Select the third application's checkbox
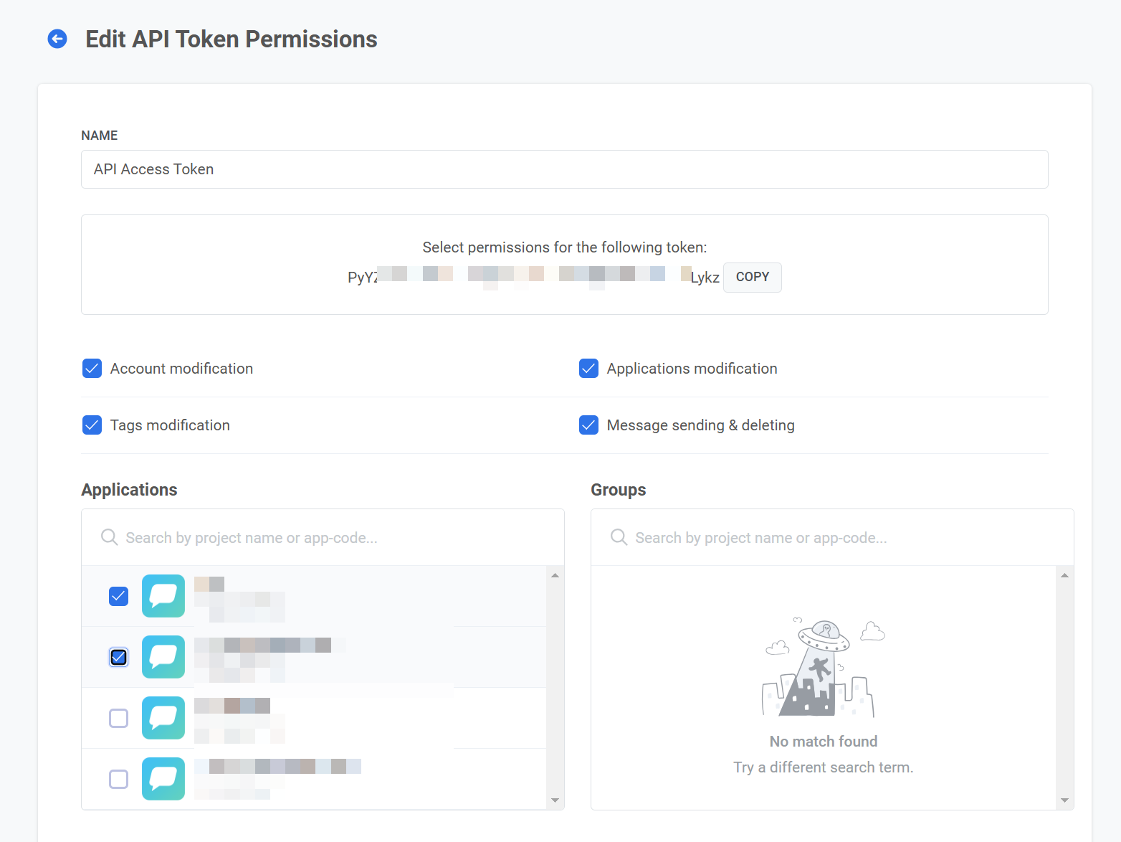1121x842 pixels. 118,718
